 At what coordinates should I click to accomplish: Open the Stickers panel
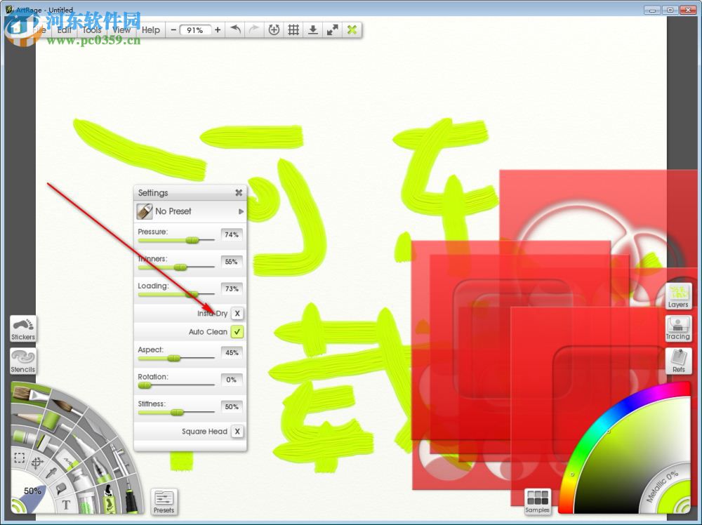click(x=23, y=329)
